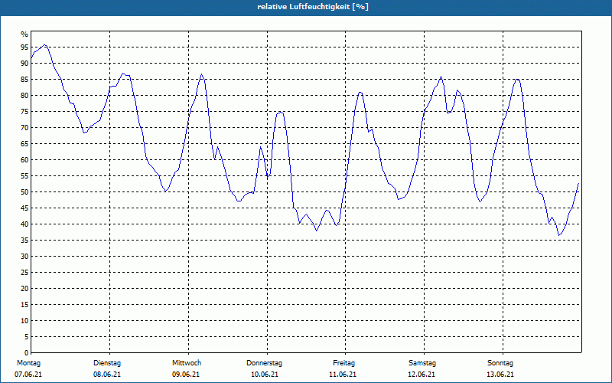The height and width of the screenshot is (383, 612).
Task: Click the y-axis value '50'
Action: [24, 192]
